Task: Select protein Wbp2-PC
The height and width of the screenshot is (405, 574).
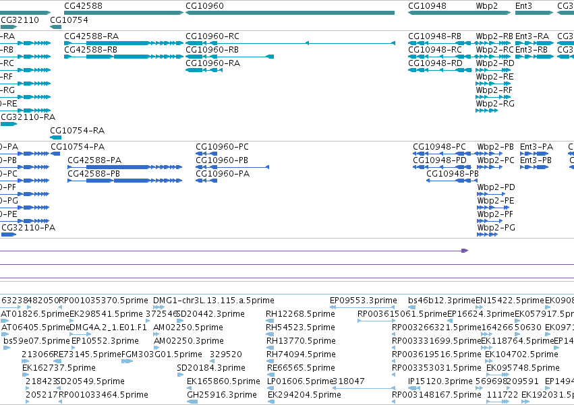Action: (x=496, y=160)
